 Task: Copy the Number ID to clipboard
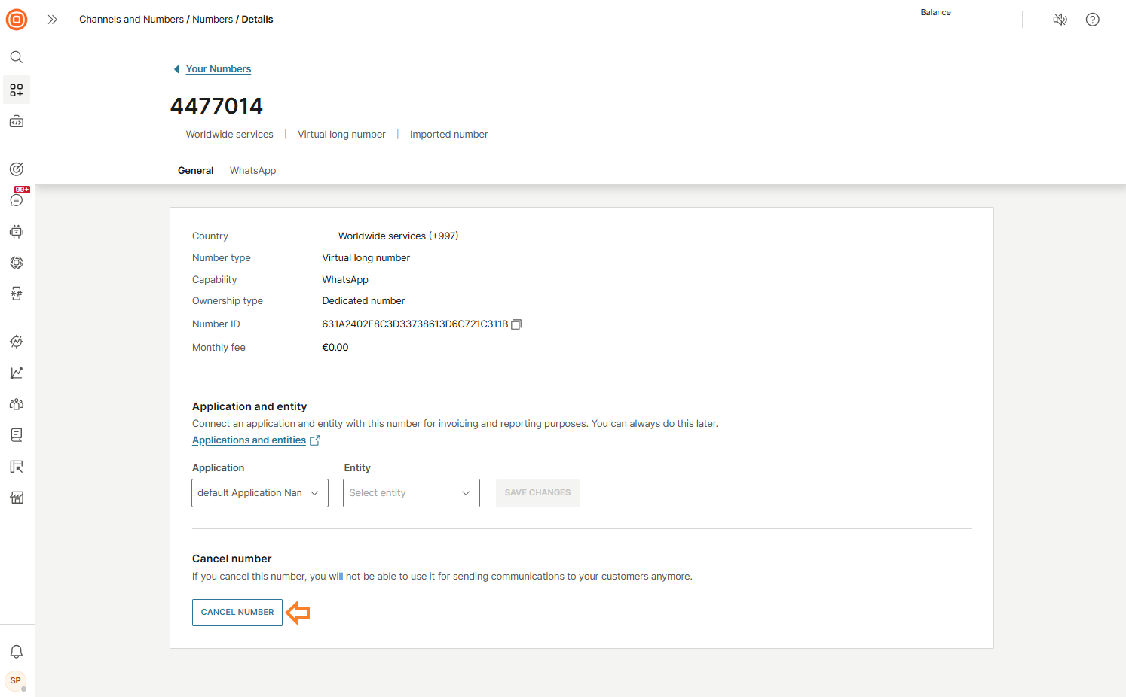pyautogui.click(x=516, y=324)
